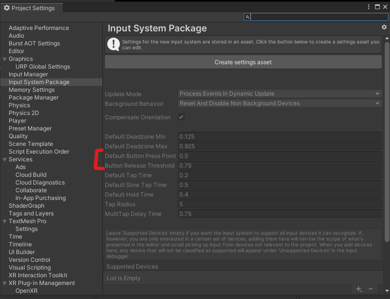Click the scroll down arrow at panel bottom

387,291
